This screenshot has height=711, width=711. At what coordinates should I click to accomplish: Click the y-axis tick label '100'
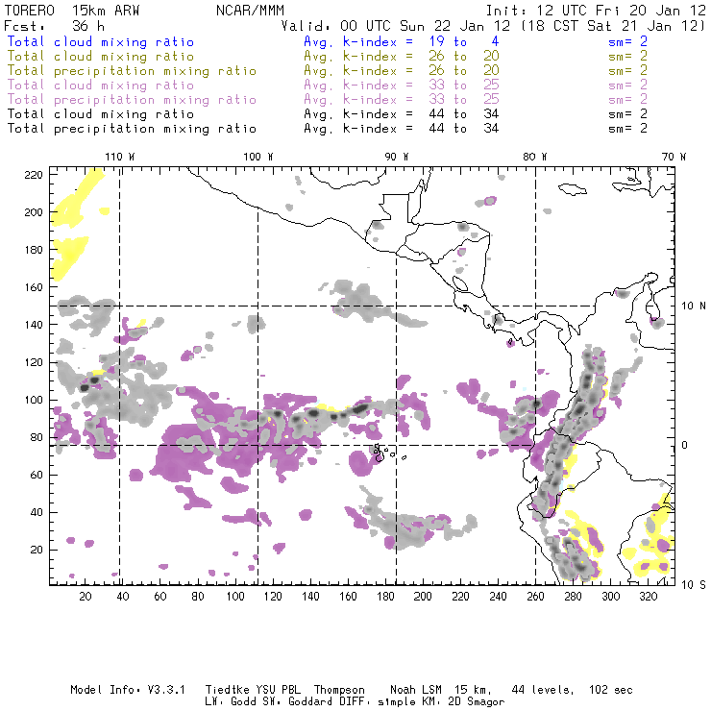34,400
